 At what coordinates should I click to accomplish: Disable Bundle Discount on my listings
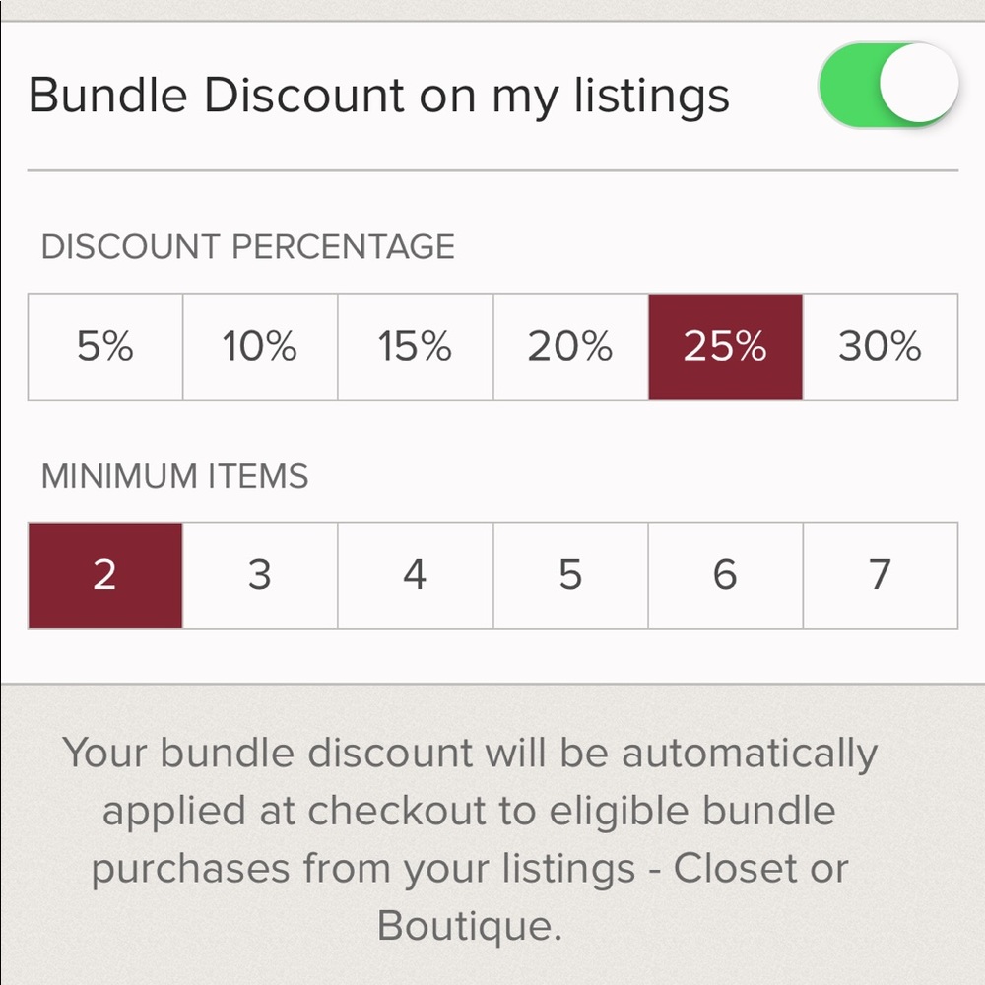point(887,85)
